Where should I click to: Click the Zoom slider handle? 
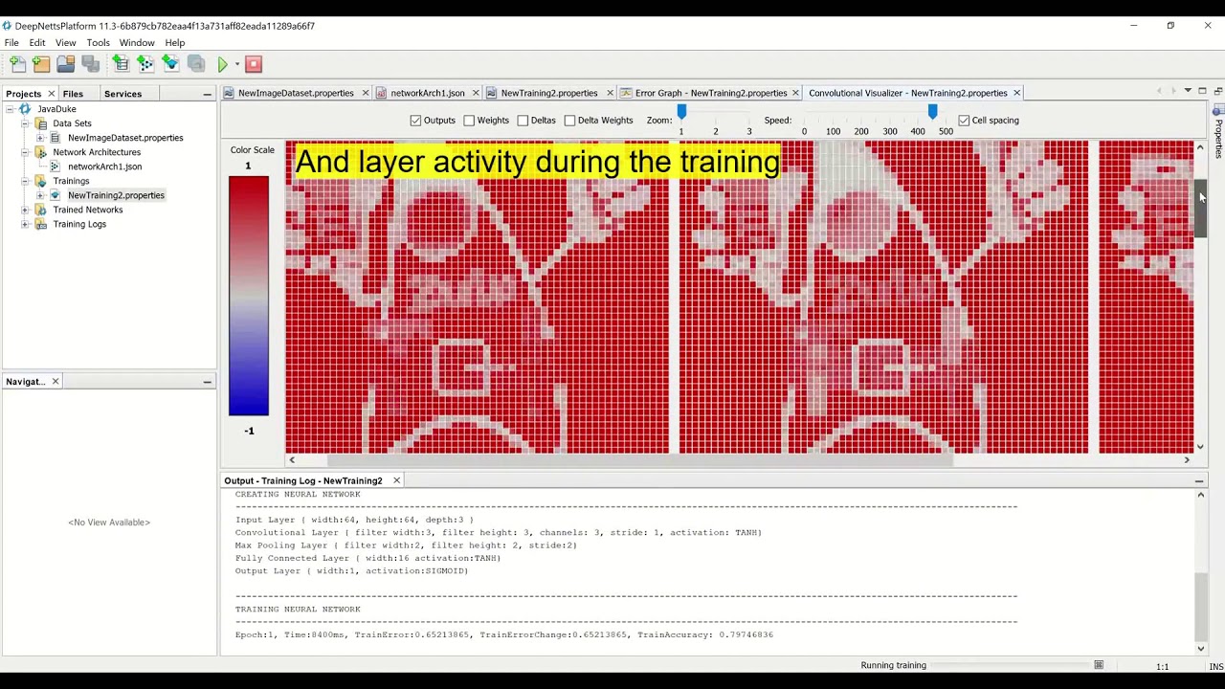click(681, 113)
